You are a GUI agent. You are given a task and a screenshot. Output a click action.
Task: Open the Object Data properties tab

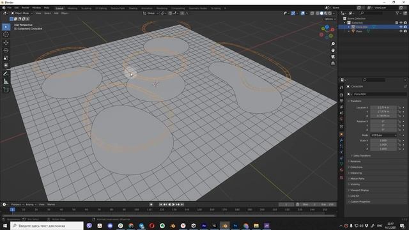coord(341,164)
